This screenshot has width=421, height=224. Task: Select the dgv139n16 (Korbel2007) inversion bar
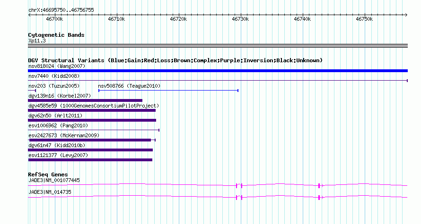click(85, 100)
